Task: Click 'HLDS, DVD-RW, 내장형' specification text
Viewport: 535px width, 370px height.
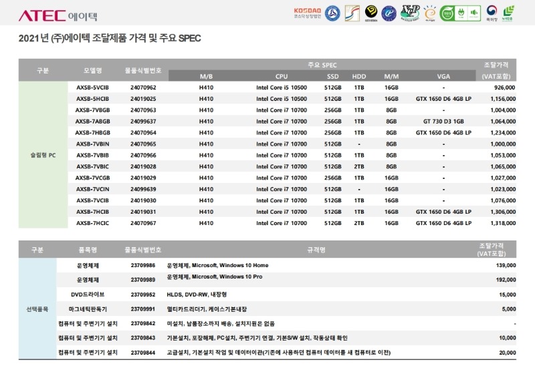Action: [197, 295]
